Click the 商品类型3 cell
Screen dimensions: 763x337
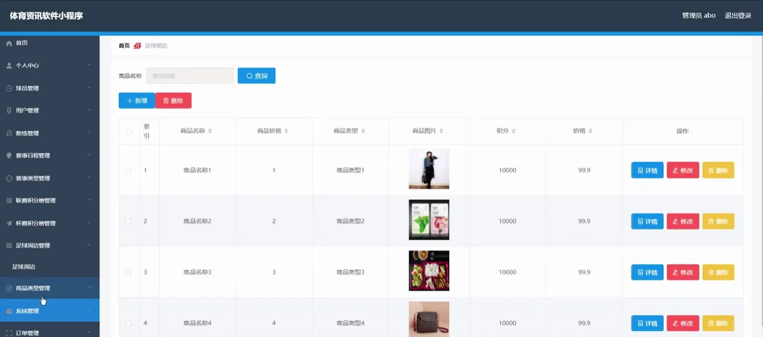point(350,272)
